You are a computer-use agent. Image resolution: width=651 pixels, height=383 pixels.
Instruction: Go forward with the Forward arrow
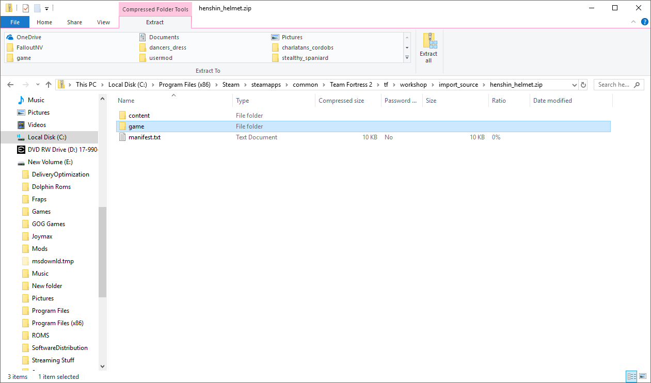pos(25,85)
